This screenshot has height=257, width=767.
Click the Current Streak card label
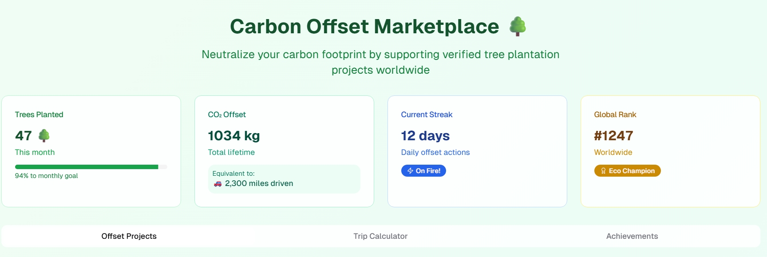[427, 115]
